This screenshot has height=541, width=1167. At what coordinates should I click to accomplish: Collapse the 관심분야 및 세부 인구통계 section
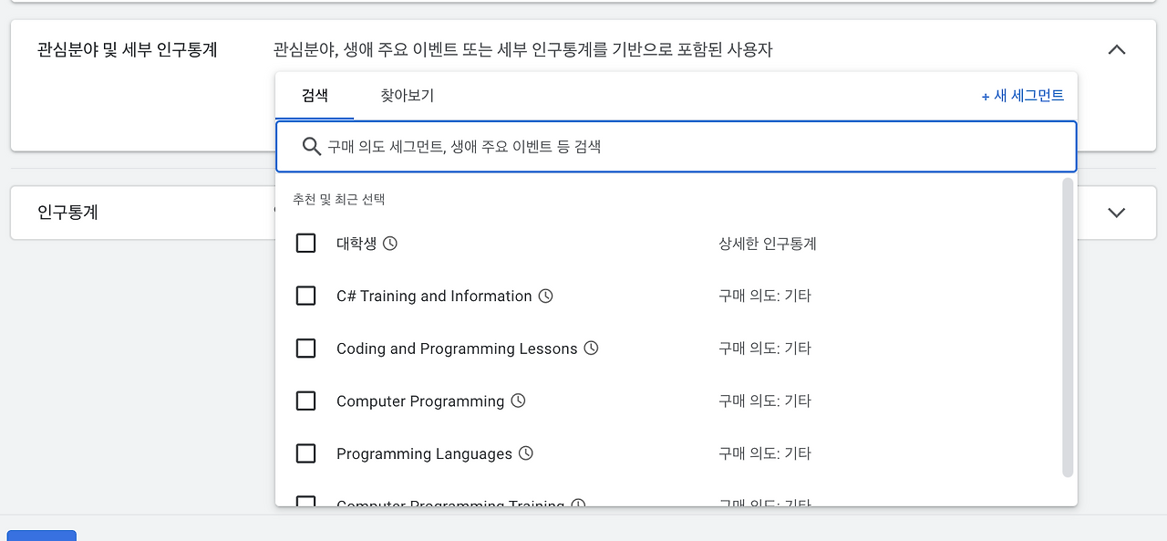click(1117, 50)
